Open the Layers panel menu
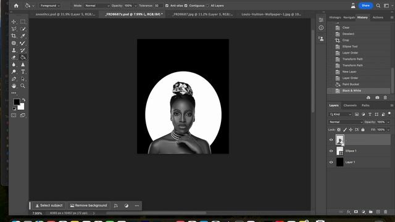The height and width of the screenshot is (222, 395). click(392, 105)
